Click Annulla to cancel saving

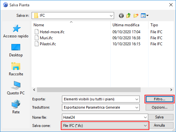click(159, 125)
